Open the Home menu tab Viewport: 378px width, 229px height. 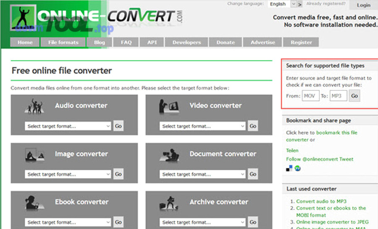point(25,42)
